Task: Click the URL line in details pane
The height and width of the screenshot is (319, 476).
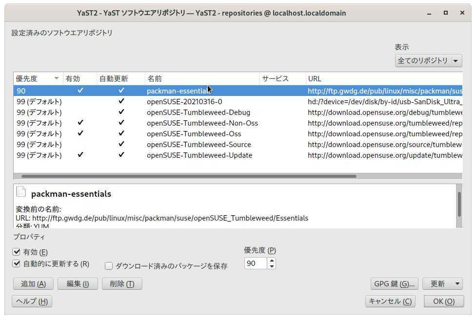Action: (162, 218)
